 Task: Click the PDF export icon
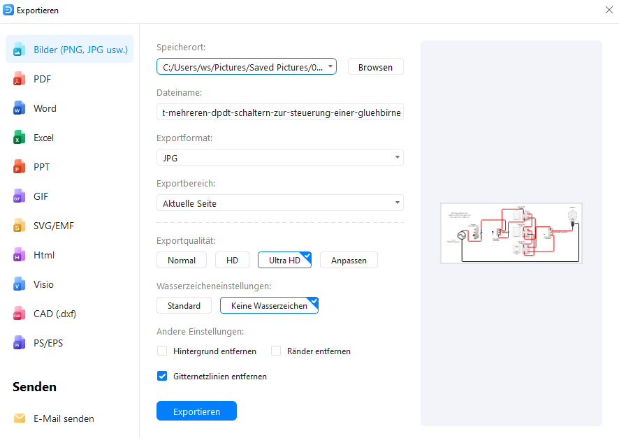point(20,80)
